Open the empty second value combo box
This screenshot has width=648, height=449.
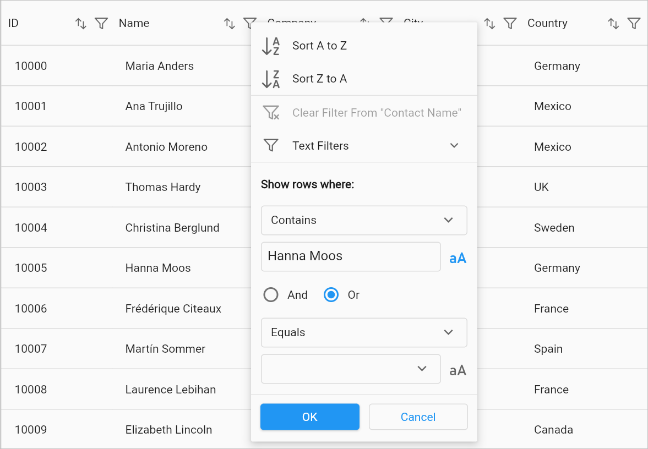pos(351,369)
